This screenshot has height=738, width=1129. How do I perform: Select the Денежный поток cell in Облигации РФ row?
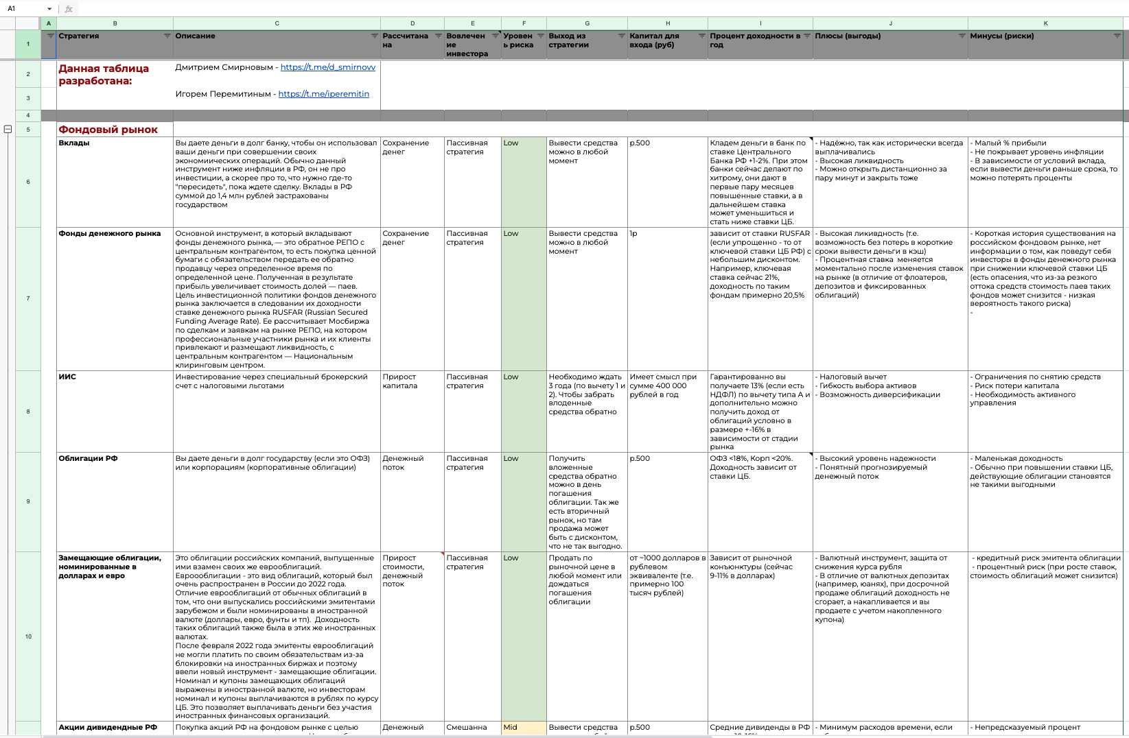(x=412, y=501)
